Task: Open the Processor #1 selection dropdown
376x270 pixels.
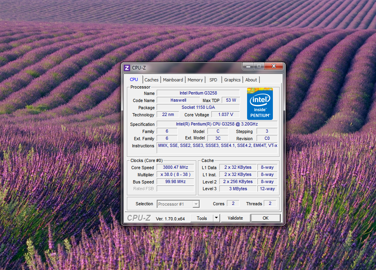Action: coord(178,204)
